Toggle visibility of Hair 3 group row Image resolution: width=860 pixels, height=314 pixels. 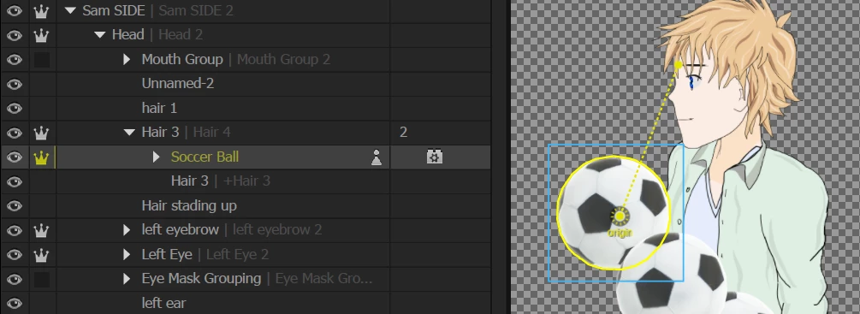coord(14,133)
